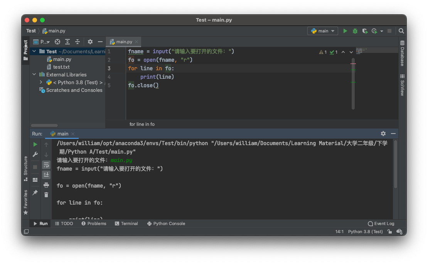Click the print icon in Run panel
The width and height of the screenshot is (428, 264).
46,185
